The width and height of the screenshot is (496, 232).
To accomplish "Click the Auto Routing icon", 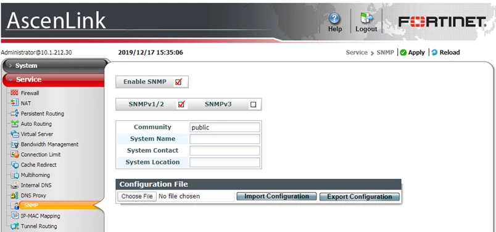I will tap(15, 123).
